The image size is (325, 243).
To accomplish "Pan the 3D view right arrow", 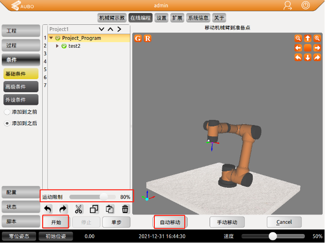I will (317, 48).
